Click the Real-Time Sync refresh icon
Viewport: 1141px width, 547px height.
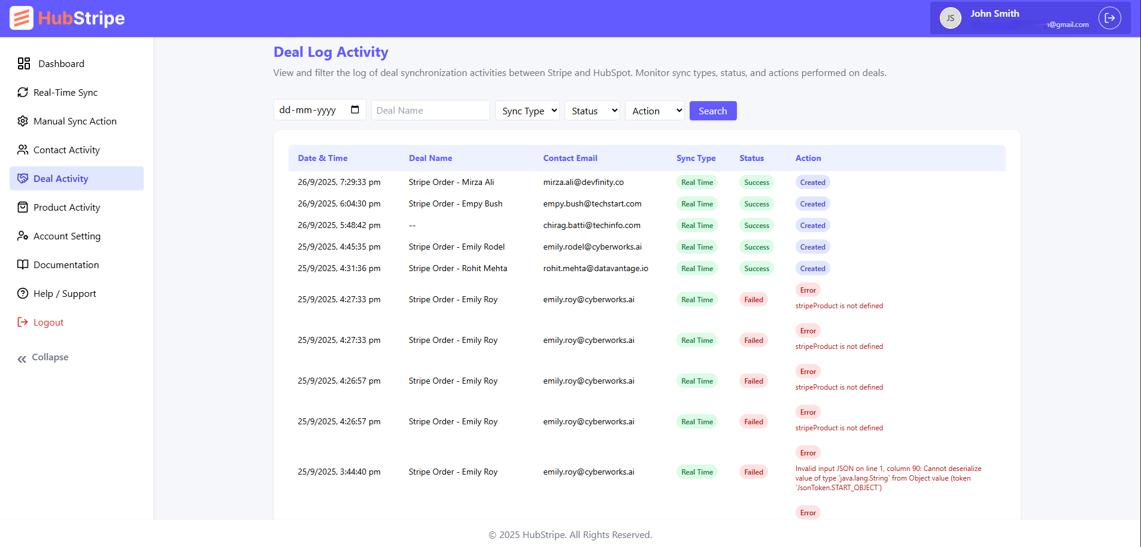[x=23, y=92]
